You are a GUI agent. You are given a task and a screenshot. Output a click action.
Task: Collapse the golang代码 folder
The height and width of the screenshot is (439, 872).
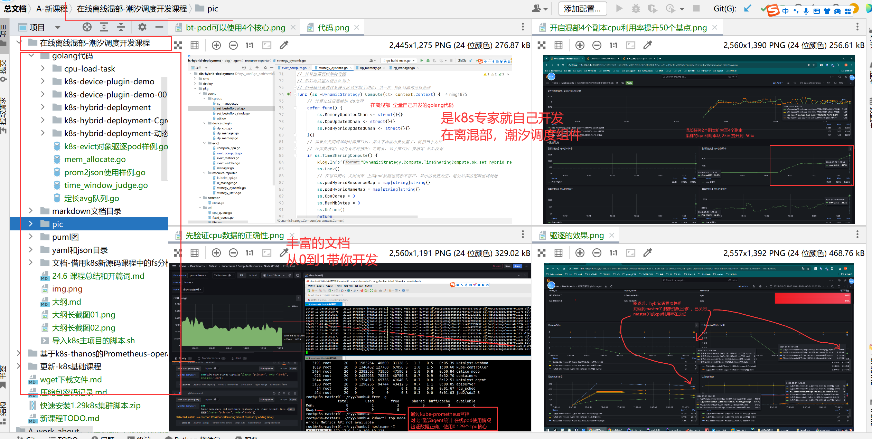click(31, 56)
